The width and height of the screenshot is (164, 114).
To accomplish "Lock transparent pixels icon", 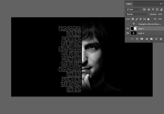I will (133, 19).
